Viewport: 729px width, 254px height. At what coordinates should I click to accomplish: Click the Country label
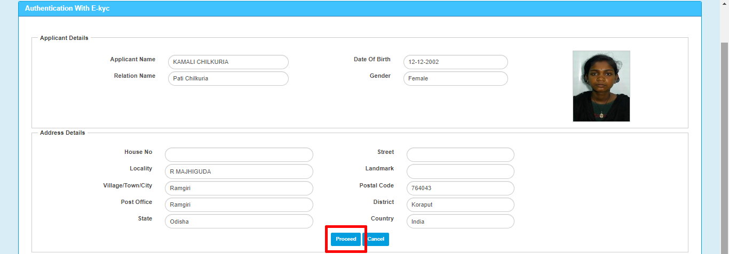(x=382, y=218)
